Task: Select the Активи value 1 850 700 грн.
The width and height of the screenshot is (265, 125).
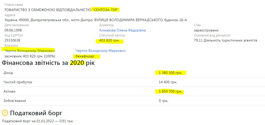Action: tap(171, 92)
